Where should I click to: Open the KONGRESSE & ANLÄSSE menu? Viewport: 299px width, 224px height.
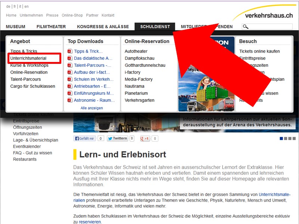click(x=103, y=27)
